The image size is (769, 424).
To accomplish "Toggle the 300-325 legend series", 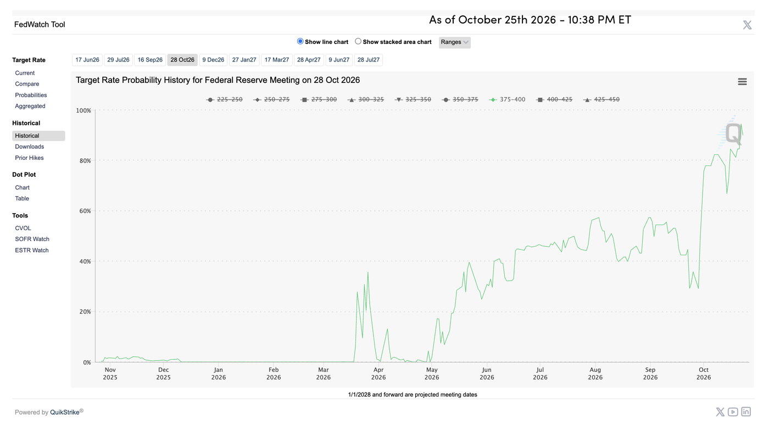I will (366, 99).
